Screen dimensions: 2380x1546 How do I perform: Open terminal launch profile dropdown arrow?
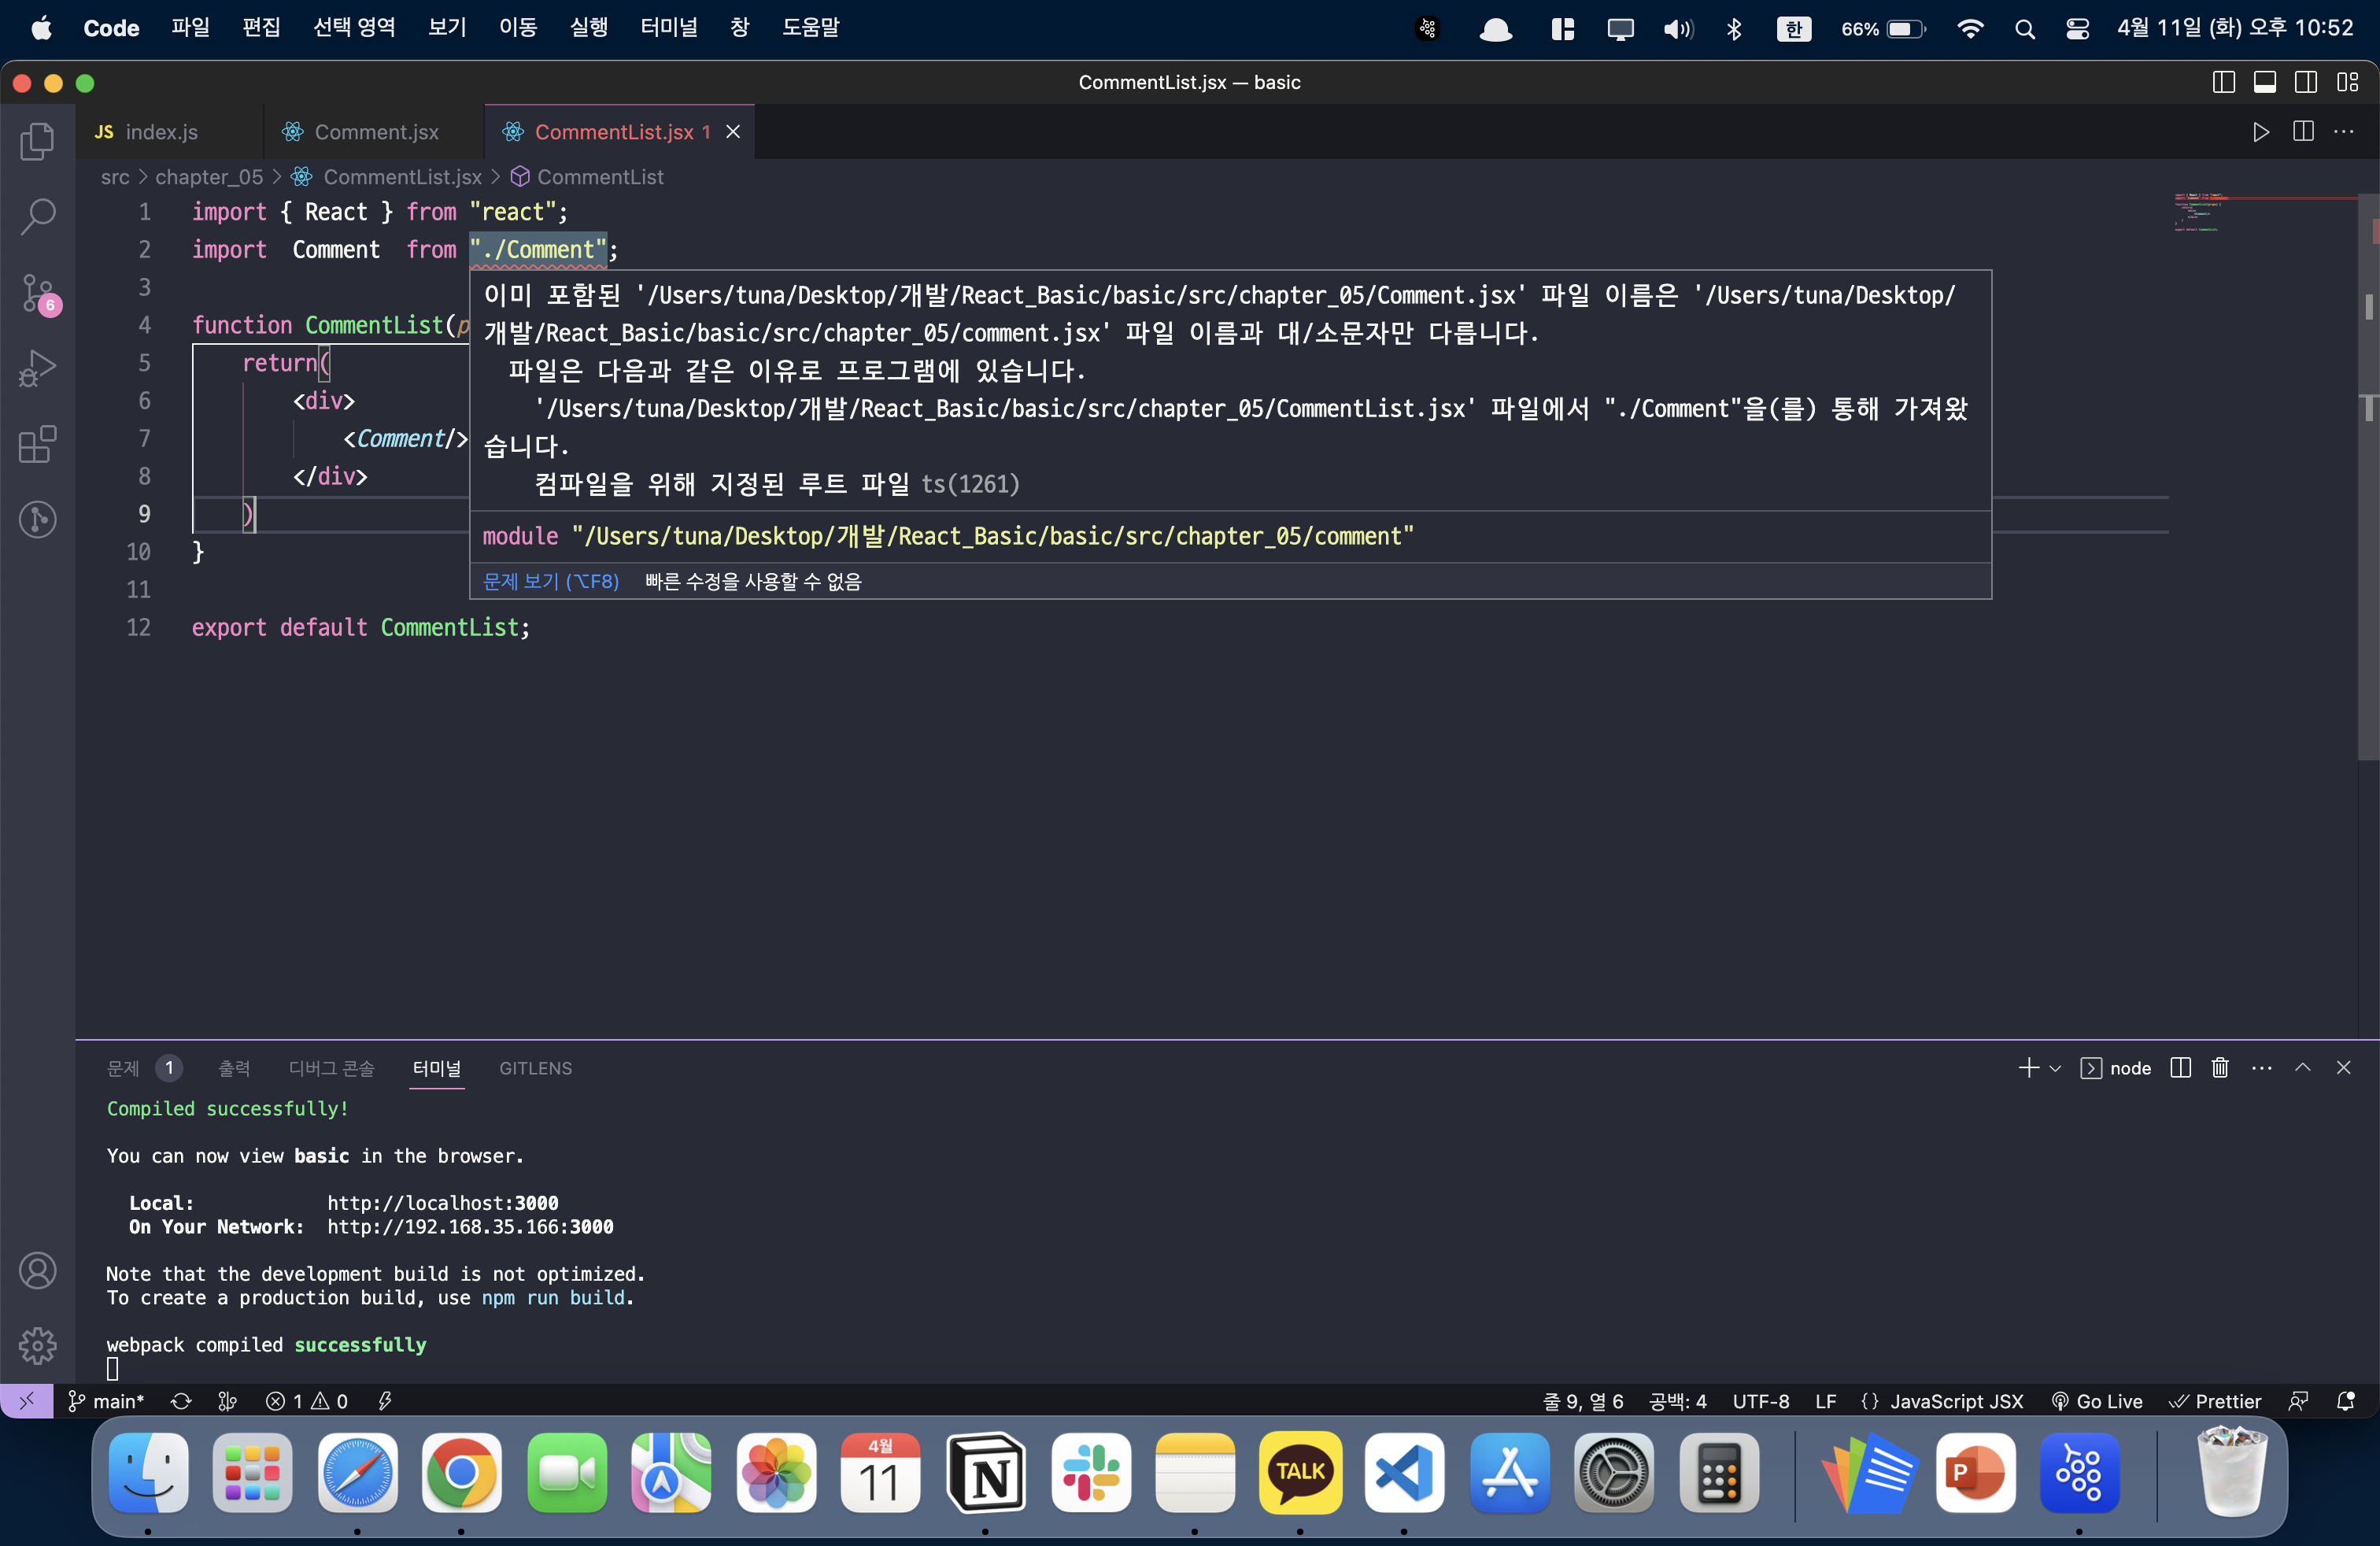[x=2055, y=1068]
